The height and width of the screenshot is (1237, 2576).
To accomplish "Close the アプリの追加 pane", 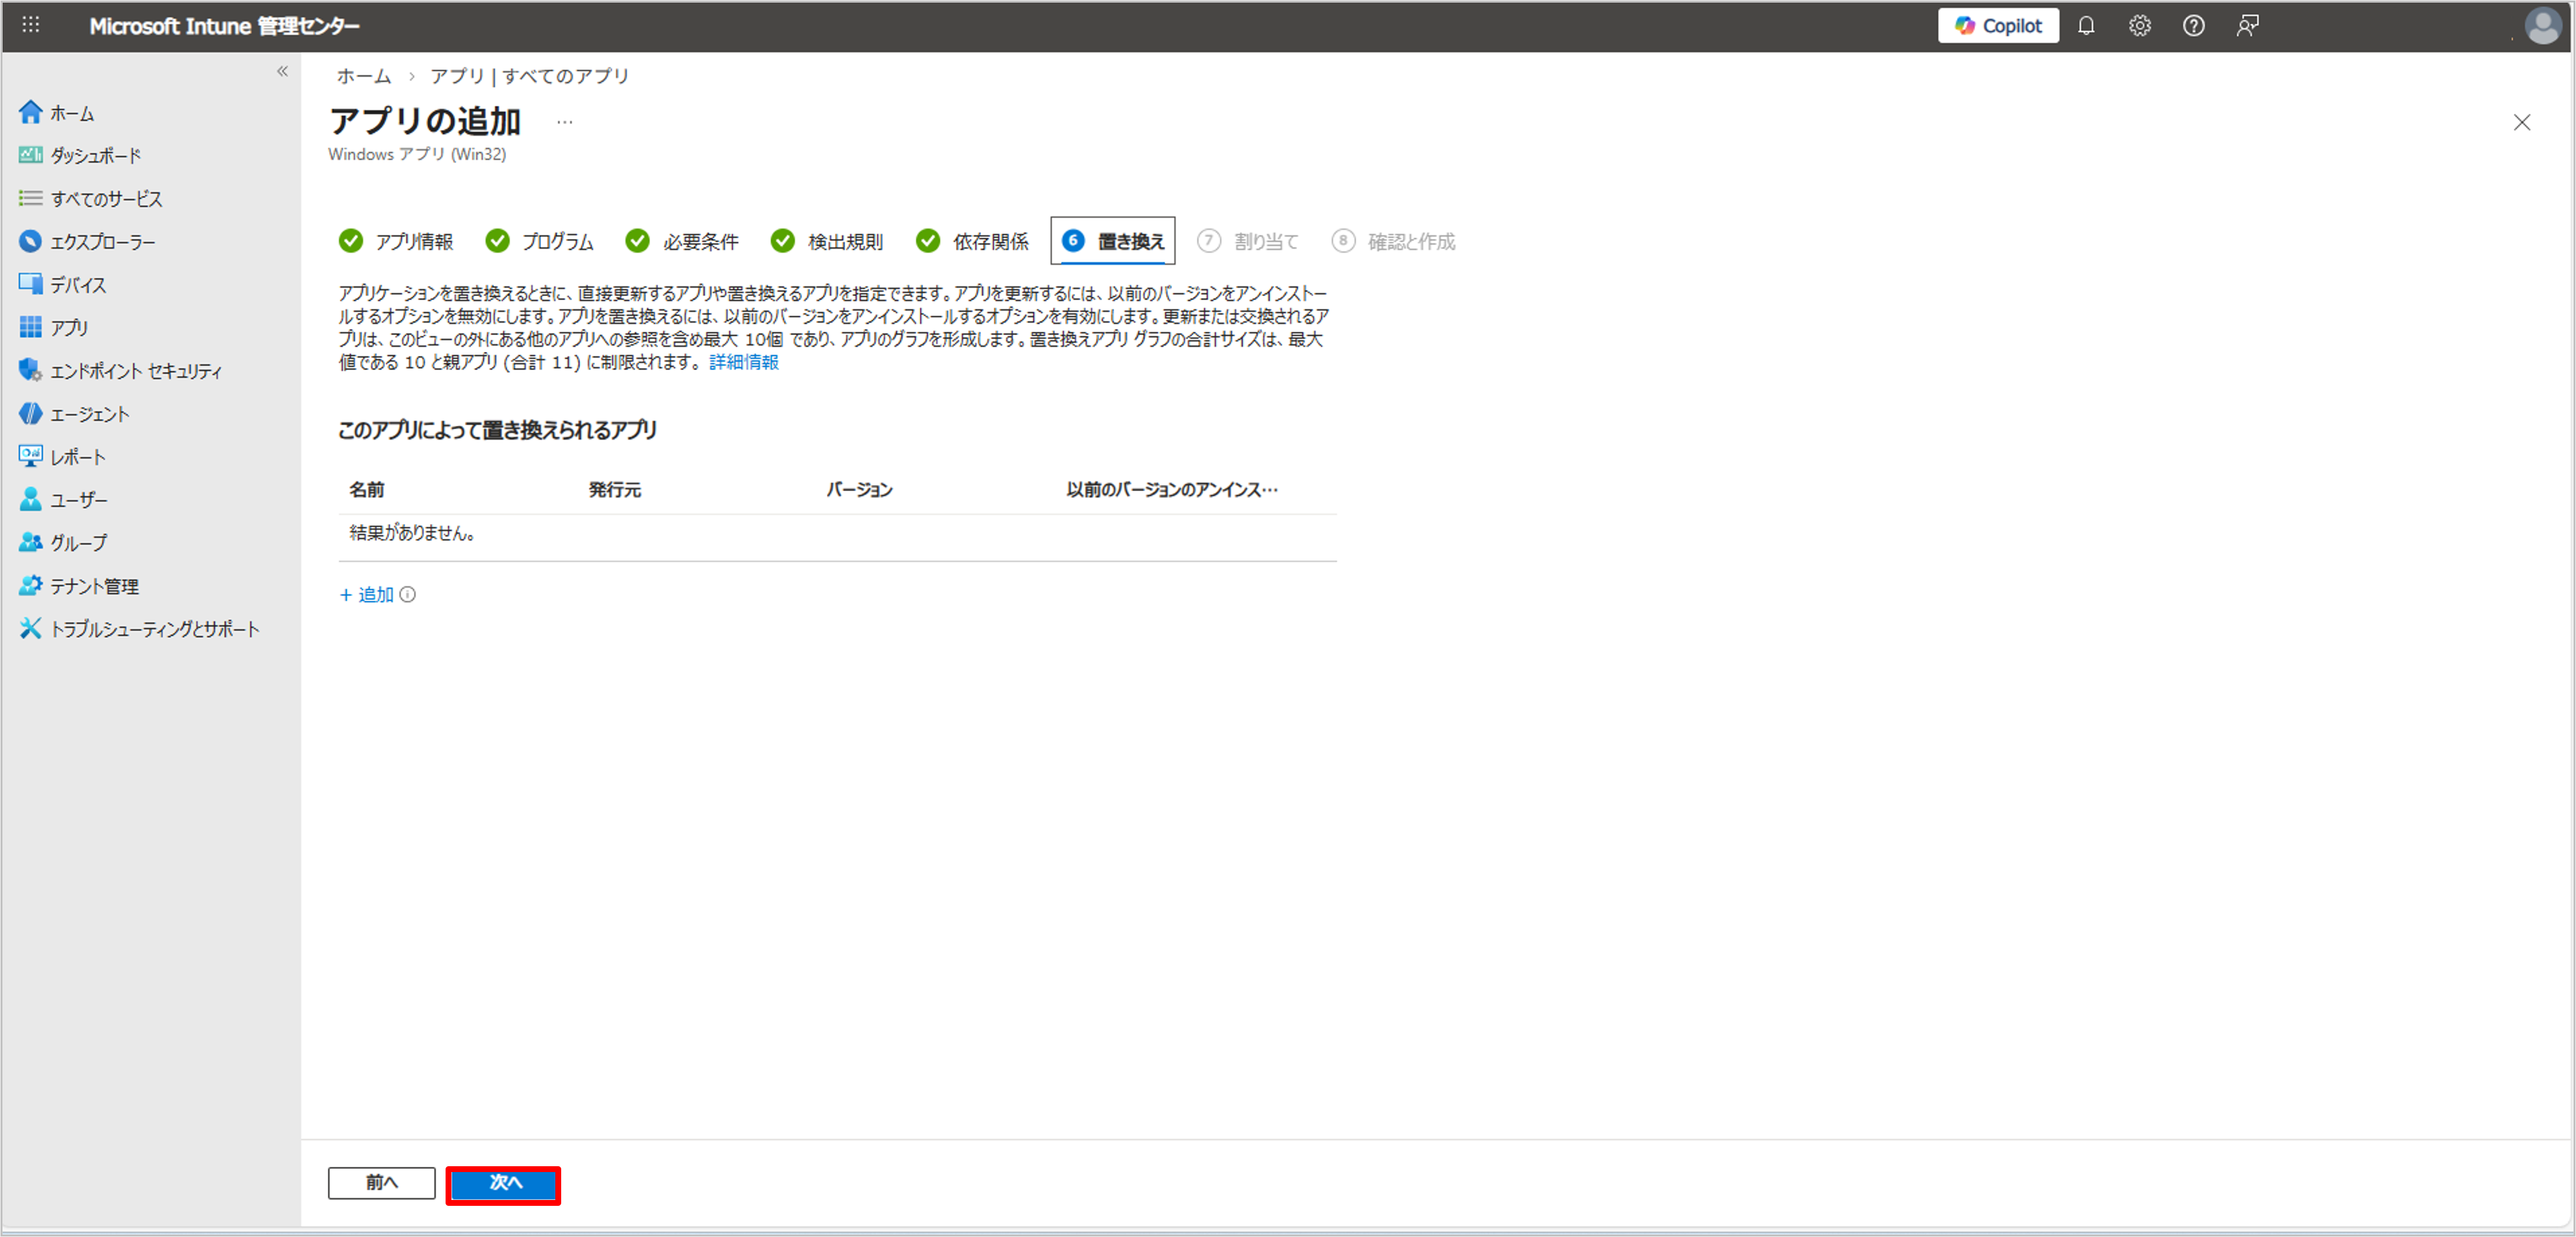I will [x=2521, y=122].
